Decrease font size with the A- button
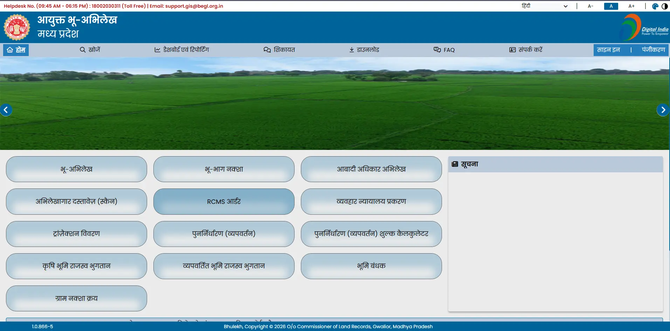Image resolution: width=670 pixels, height=331 pixels. (590, 6)
